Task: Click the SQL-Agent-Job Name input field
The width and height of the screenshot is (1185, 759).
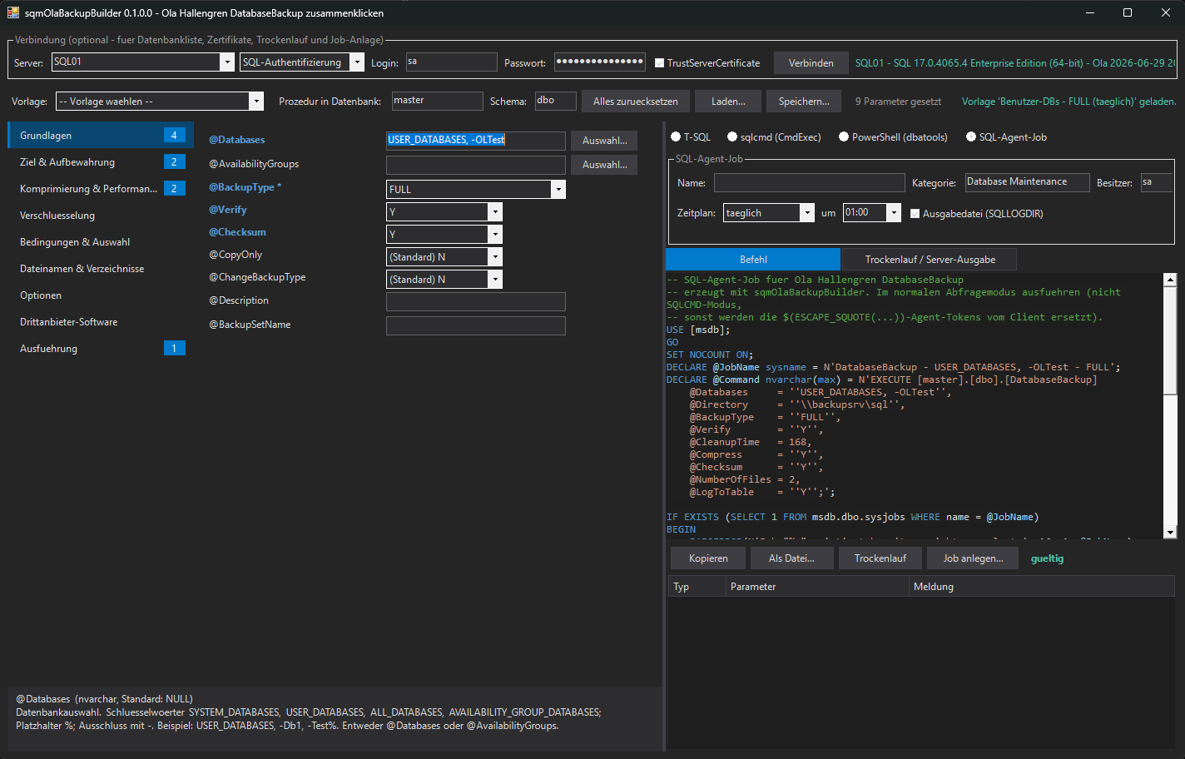Action: [809, 182]
